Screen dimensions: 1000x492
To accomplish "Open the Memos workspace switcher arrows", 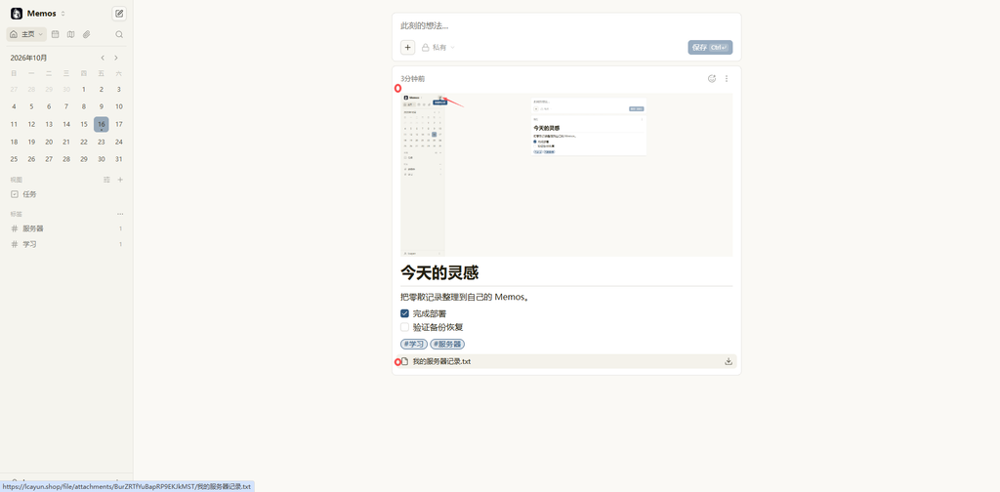I will (x=63, y=14).
